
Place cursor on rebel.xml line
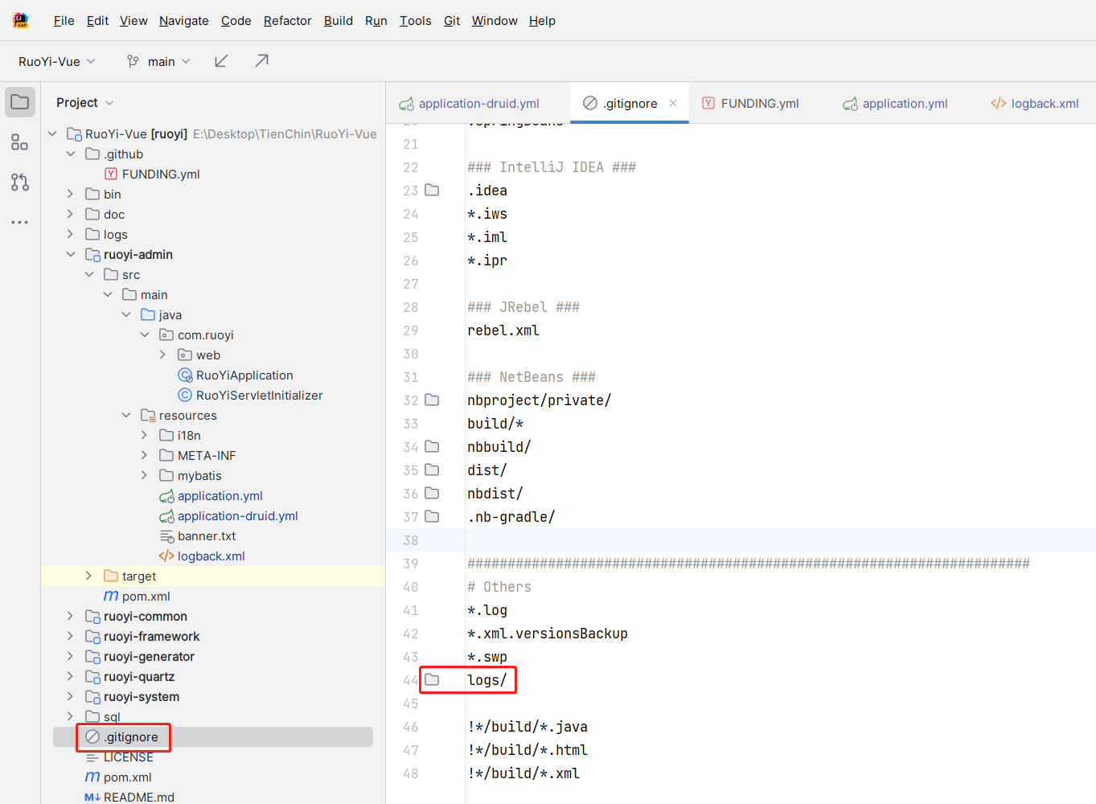503,330
